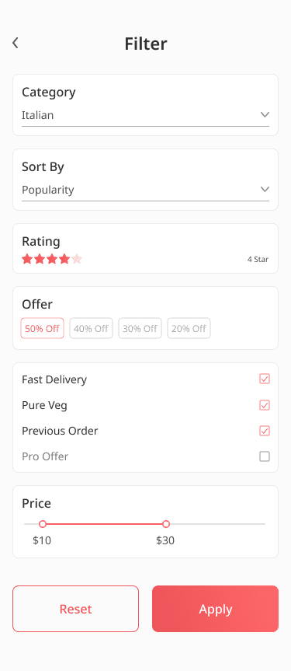
Task: Pick the 30% Off offer chip
Action: tap(140, 328)
